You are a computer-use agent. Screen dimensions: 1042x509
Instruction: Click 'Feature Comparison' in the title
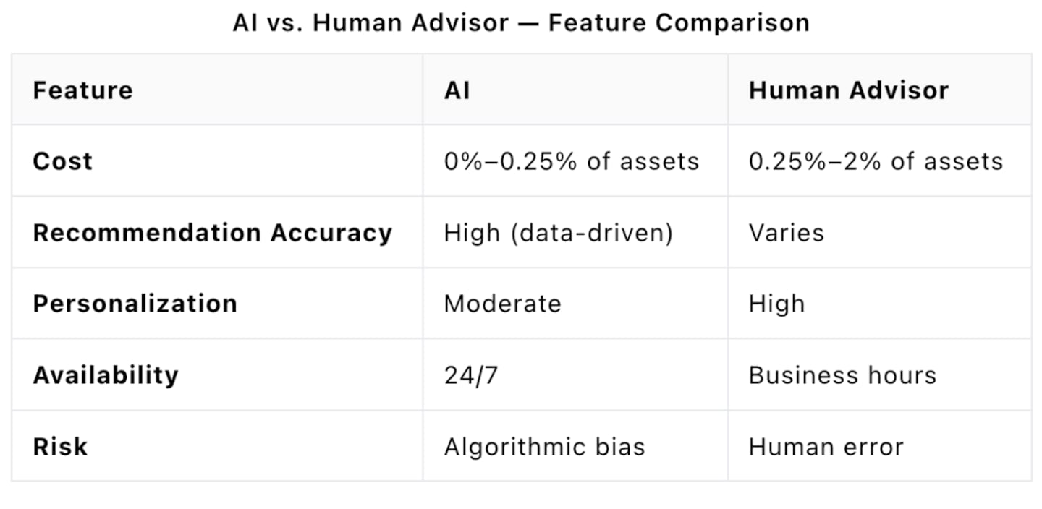(x=679, y=23)
